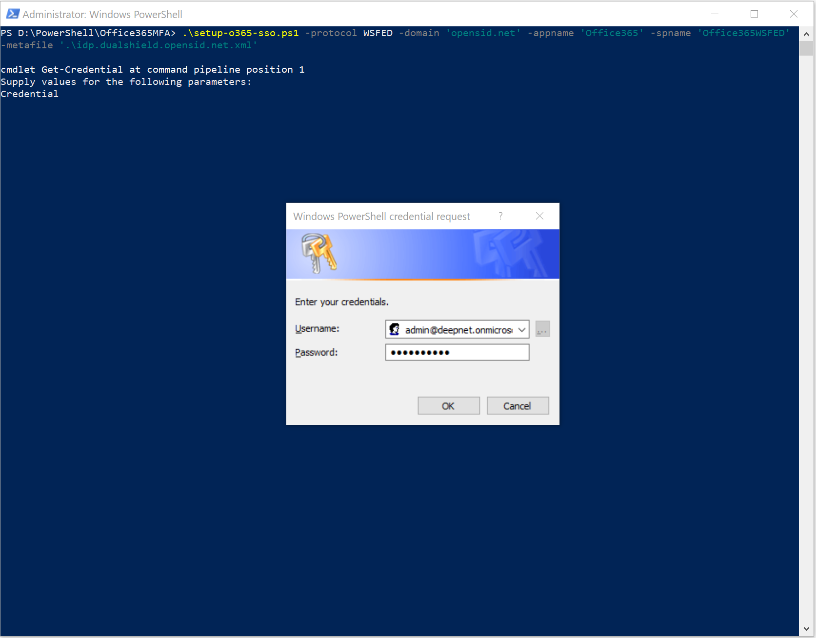Minimize the PowerShell window
The image size is (816, 638).
click(x=715, y=14)
